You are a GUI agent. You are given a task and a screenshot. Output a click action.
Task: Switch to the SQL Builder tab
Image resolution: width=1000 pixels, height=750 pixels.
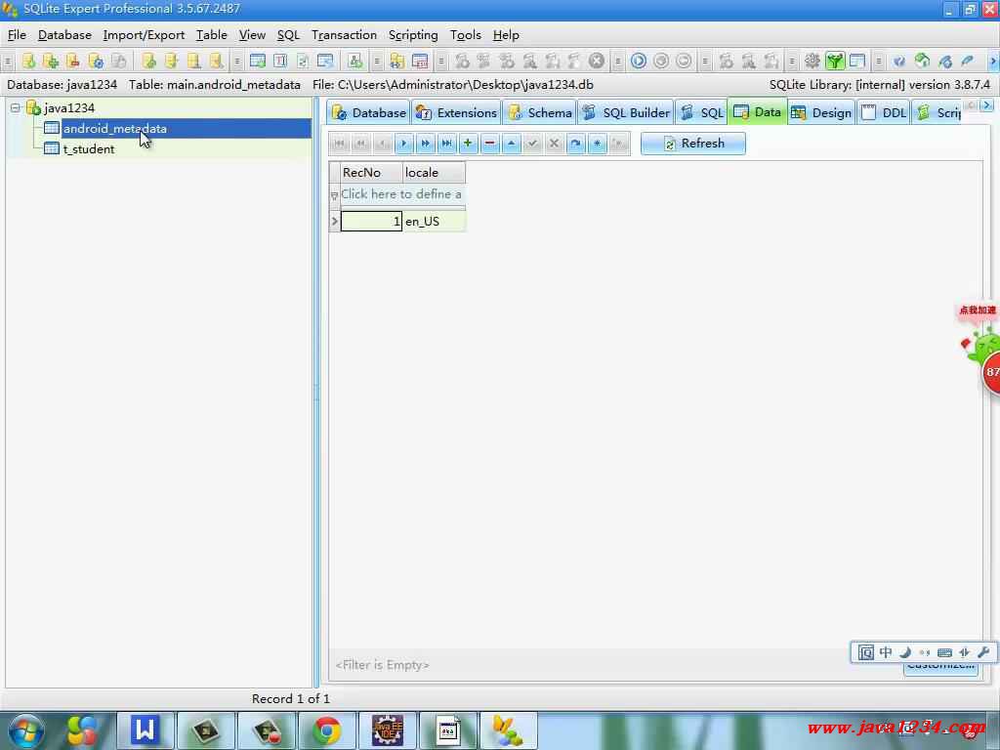click(626, 113)
